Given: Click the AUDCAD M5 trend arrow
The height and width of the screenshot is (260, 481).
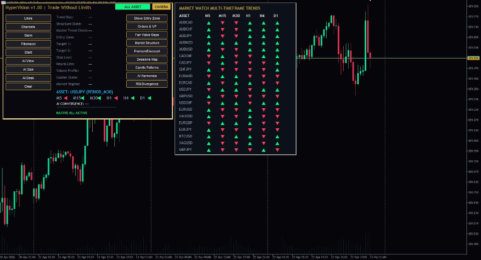Looking at the screenshot, I should click(208, 23).
